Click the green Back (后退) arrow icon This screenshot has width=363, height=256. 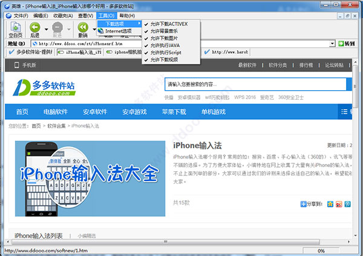[34, 27]
